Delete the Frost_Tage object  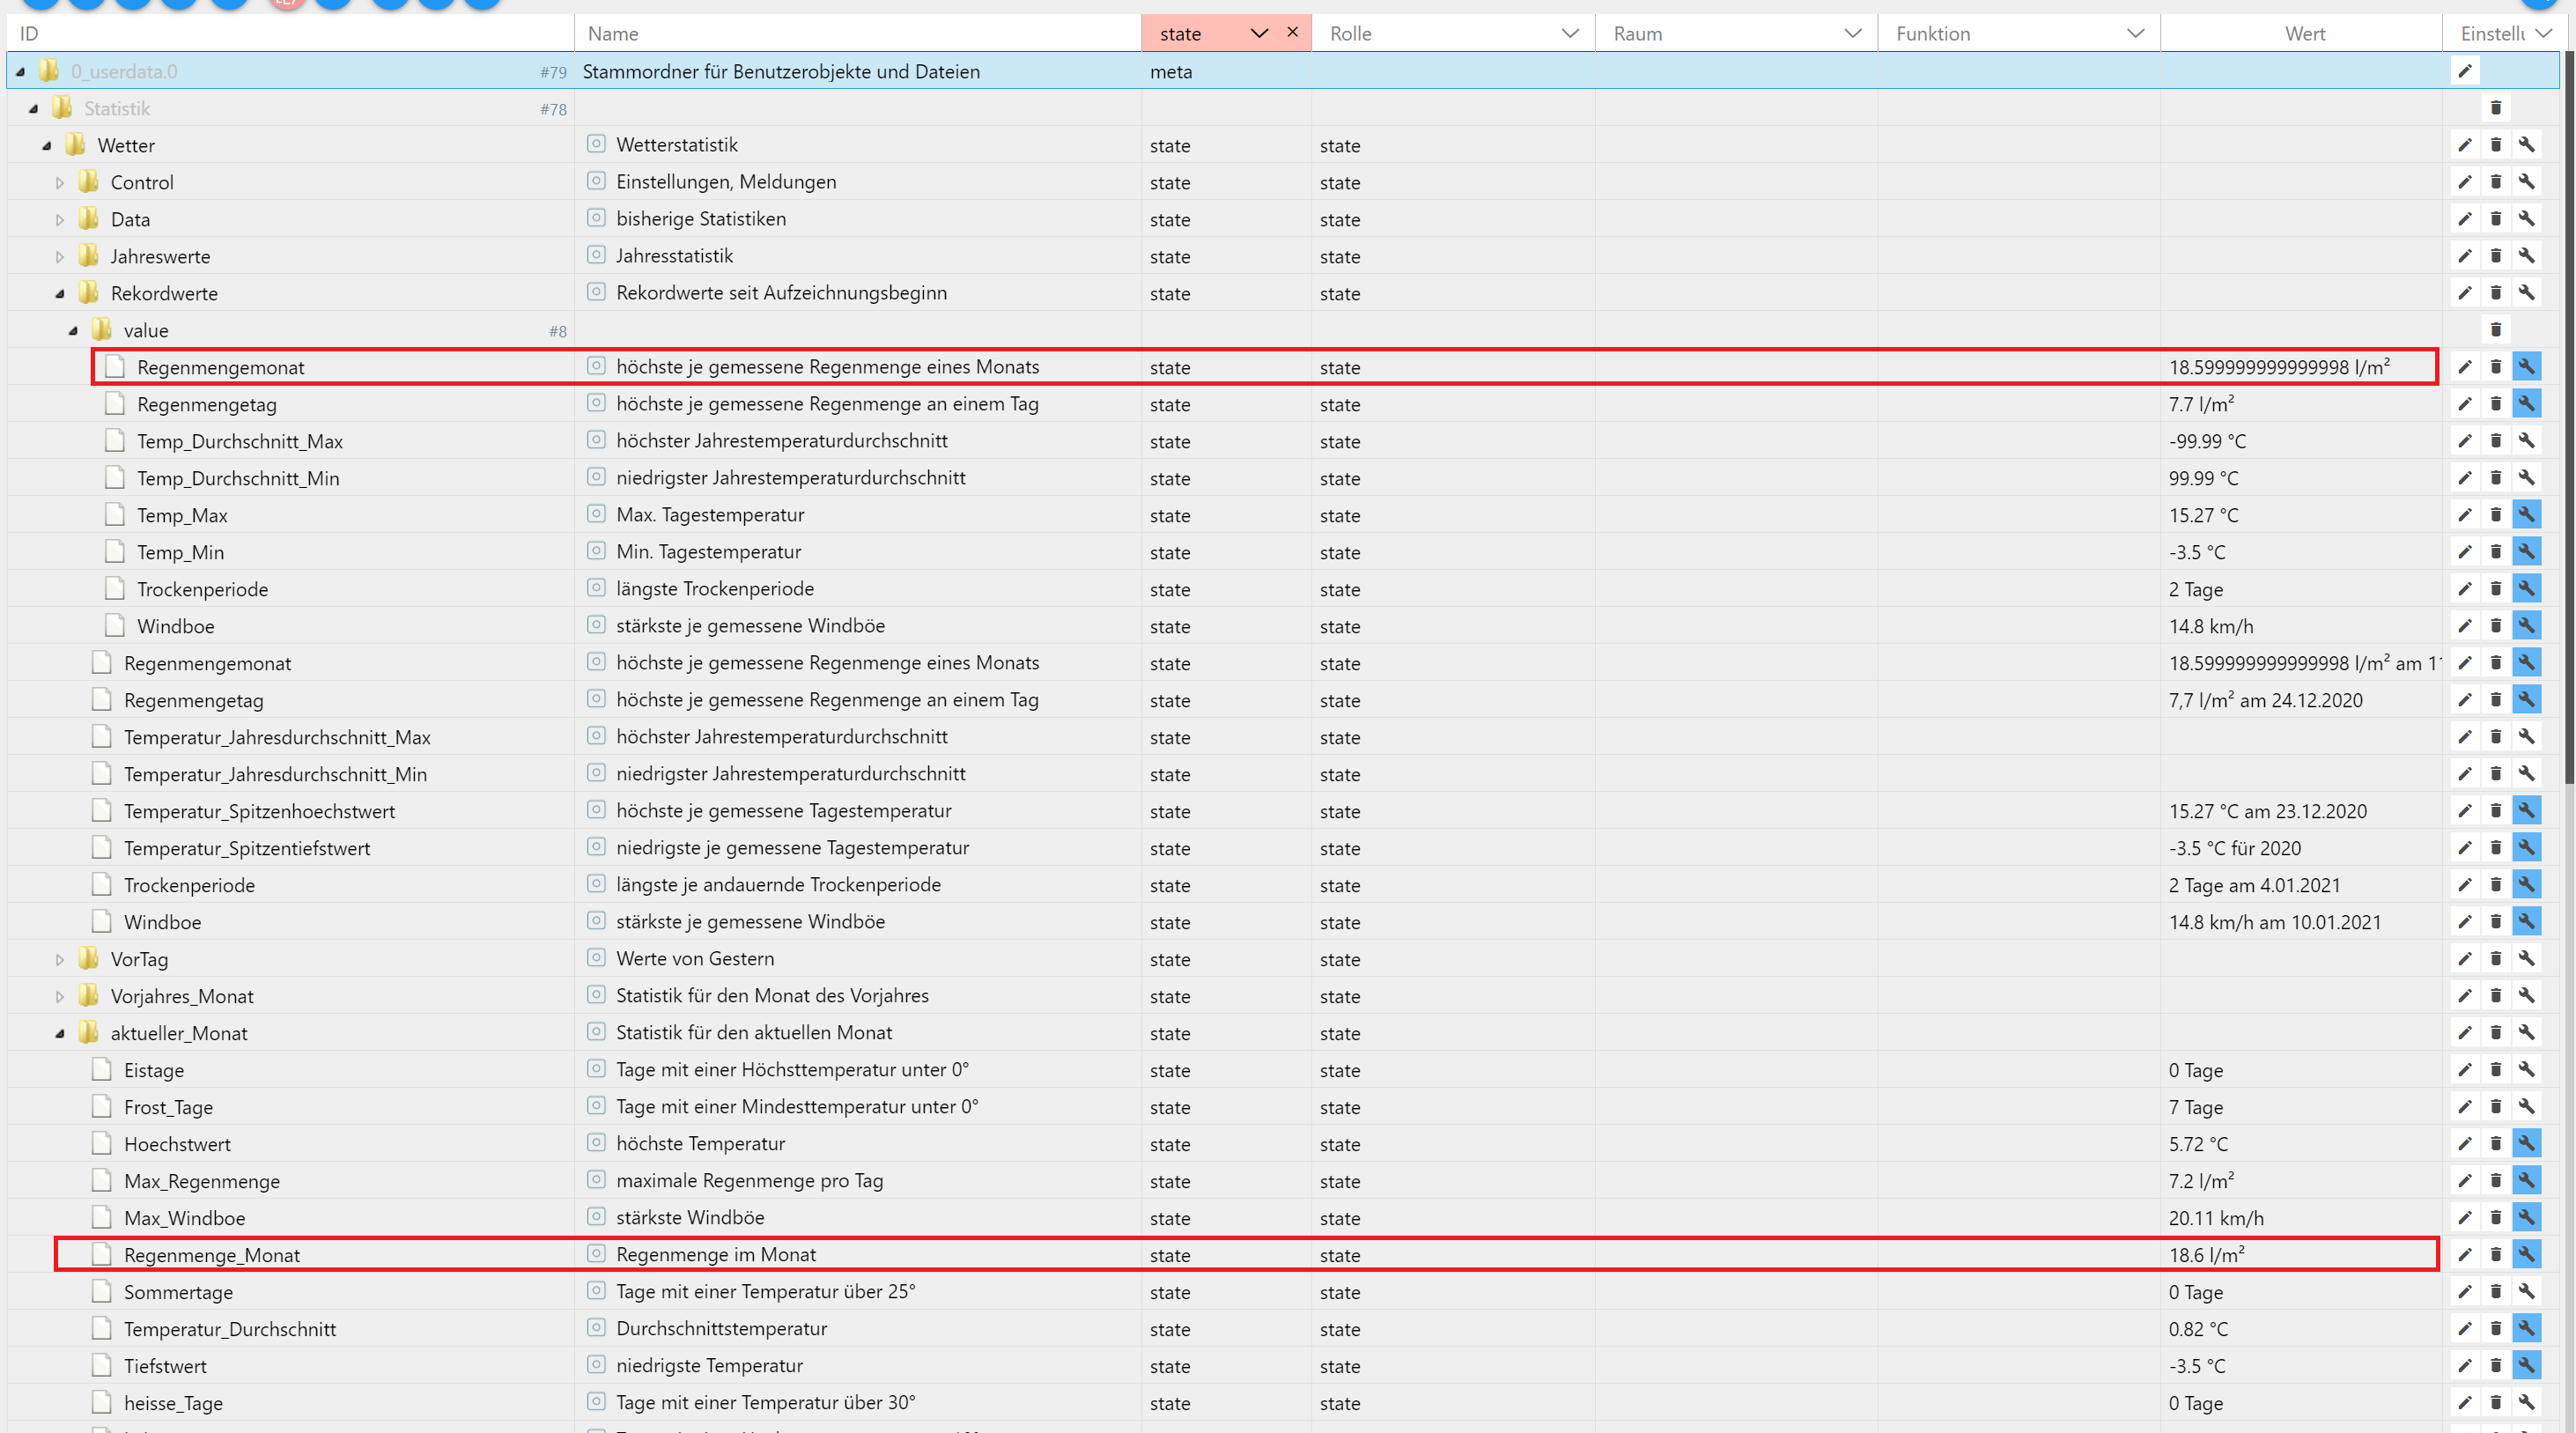(x=2495, y=1107)
